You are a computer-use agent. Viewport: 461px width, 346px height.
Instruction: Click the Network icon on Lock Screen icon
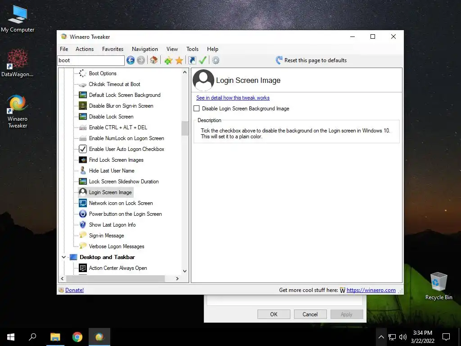pyautogui.click(x=83, y=203)
